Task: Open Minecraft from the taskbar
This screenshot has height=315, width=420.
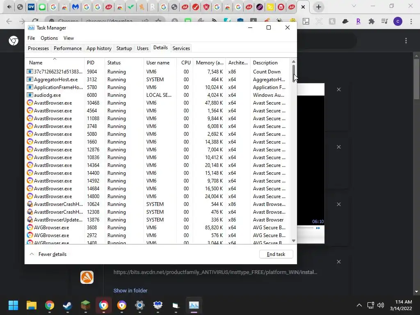Action: coord(85,305)
